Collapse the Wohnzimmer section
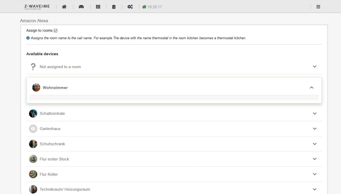 [x=312, y=88]
